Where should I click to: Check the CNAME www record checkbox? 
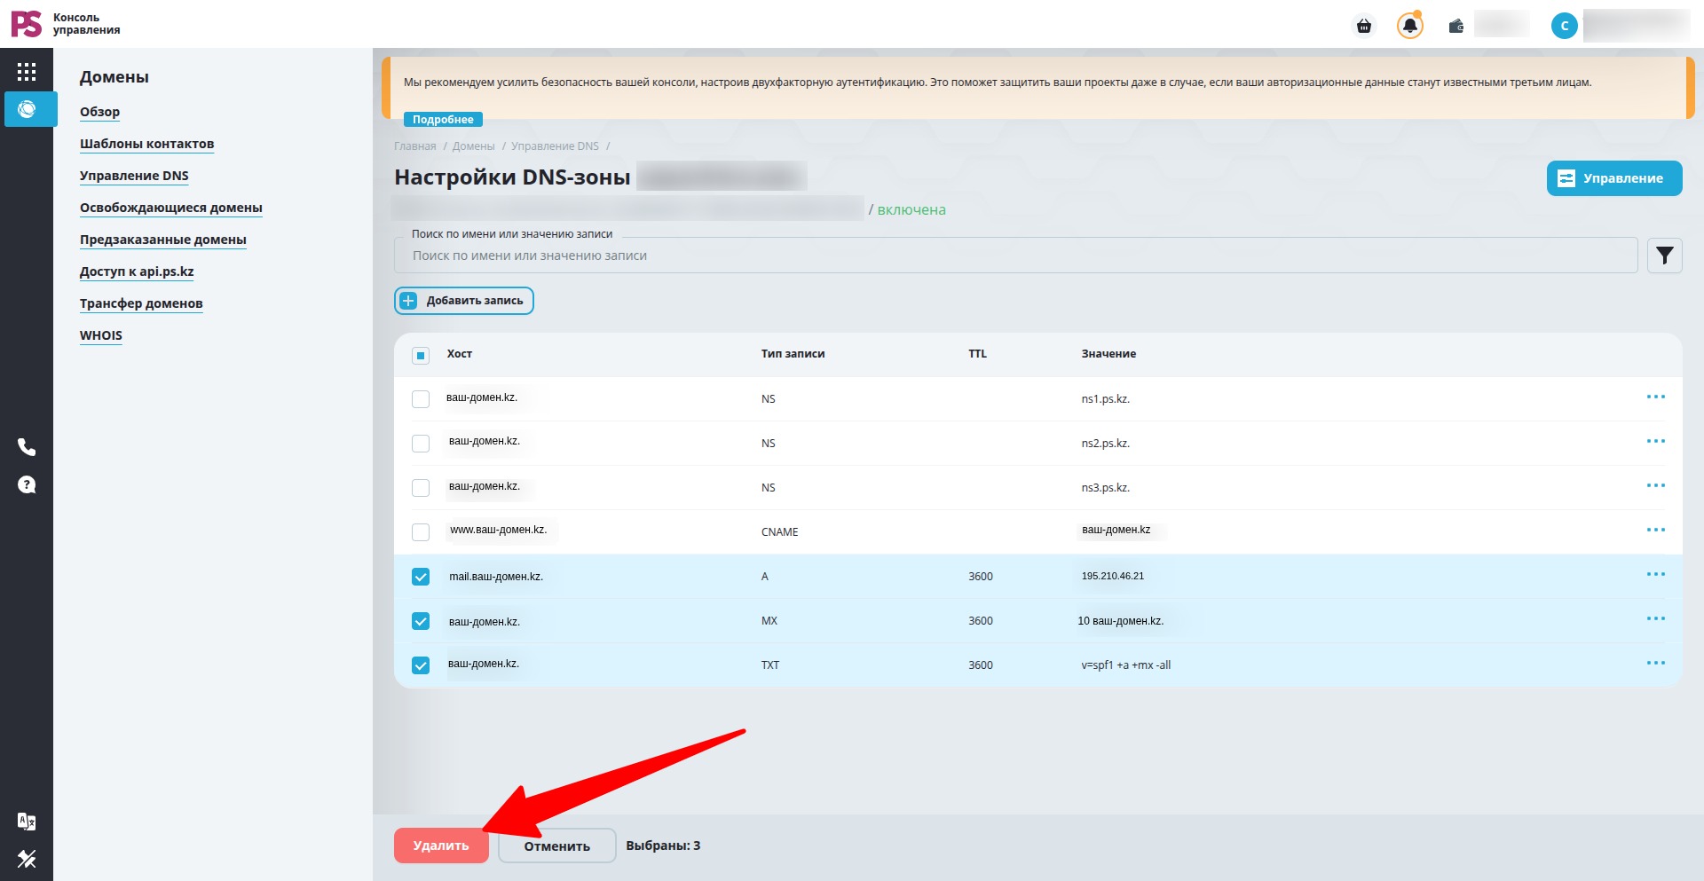[x=421, y=532]
